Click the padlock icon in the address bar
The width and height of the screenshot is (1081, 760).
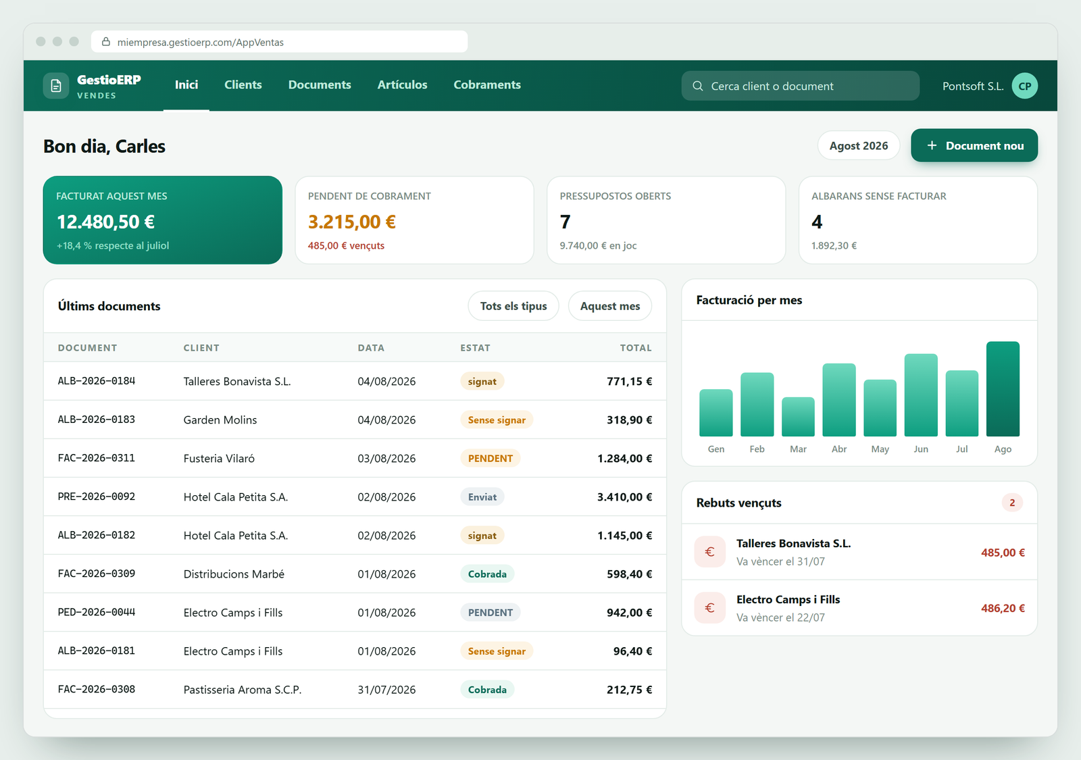(x=106, y=42)
